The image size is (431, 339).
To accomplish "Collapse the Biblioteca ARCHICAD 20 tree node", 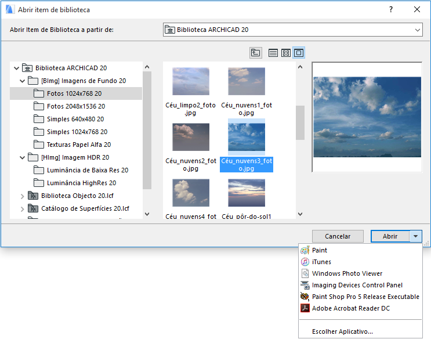I will 16,68.
